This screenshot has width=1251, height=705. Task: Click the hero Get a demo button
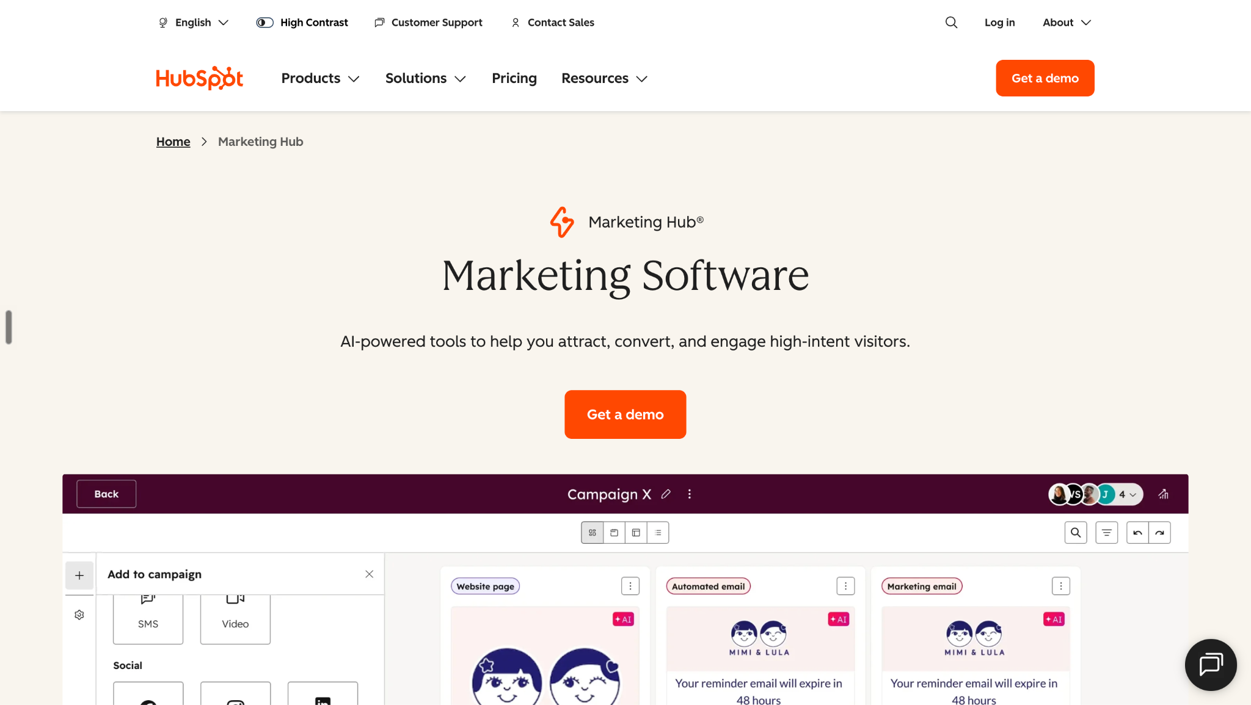pyautogui.click(x=625, y=414)
